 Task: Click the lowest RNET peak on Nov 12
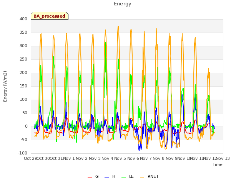tap(209, 69)
